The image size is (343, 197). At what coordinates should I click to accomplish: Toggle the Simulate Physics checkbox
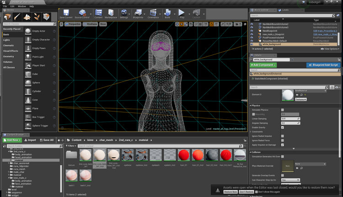point(283,110)
